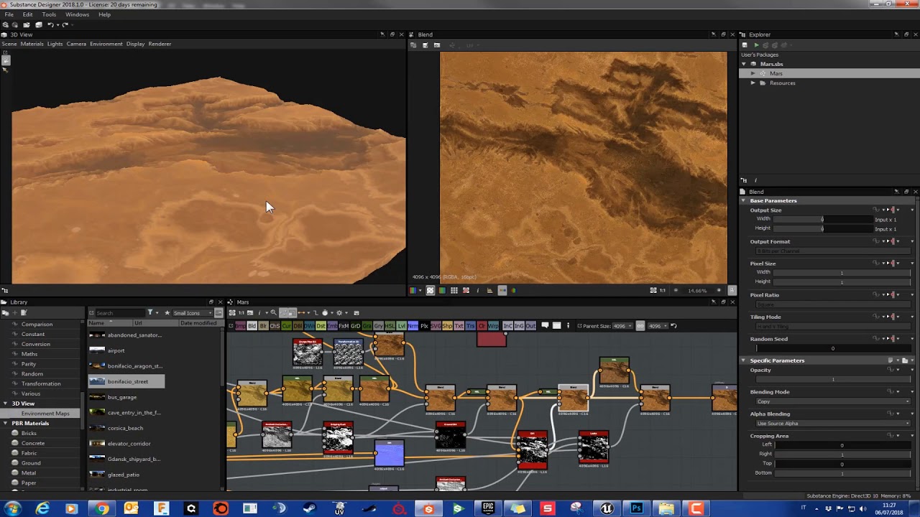Open the Renderer menu in 3D View
The width and height of the screenshot is (920, 517).
click(160, 44)
